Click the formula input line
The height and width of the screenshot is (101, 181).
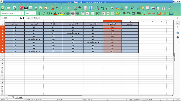tap(100, 18)
